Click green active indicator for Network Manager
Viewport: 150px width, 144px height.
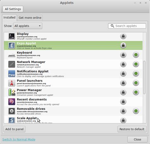tap(136, 64)
